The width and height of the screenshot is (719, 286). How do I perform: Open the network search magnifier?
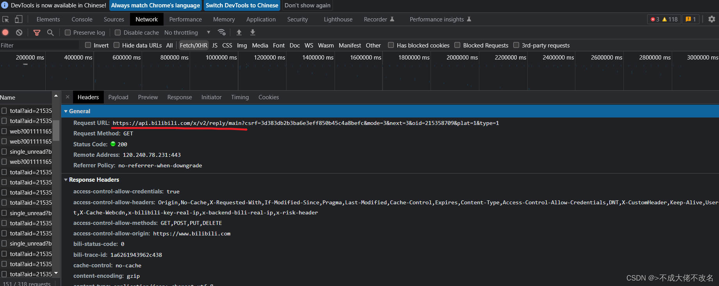(x=50, y=33)
